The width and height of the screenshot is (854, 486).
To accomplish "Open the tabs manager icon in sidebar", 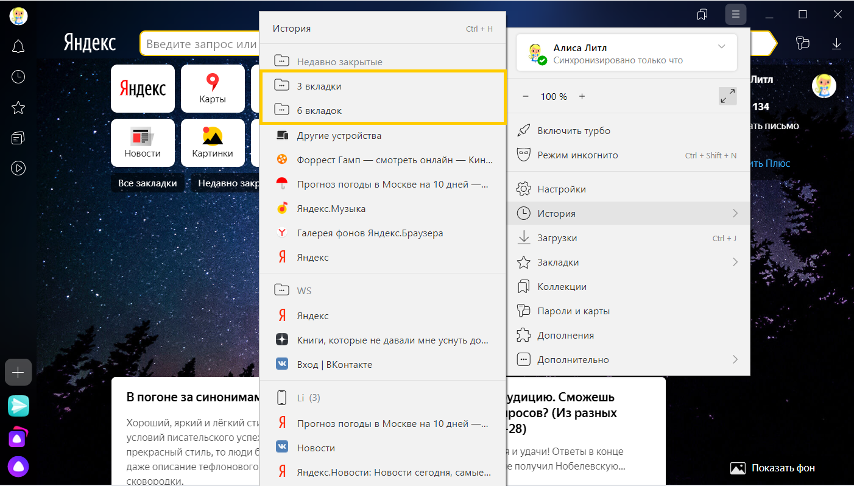I will (x=18, y=138).
